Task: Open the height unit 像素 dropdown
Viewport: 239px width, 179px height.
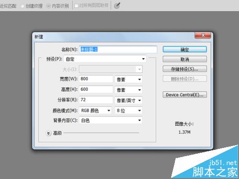Action: coord(129,90)
